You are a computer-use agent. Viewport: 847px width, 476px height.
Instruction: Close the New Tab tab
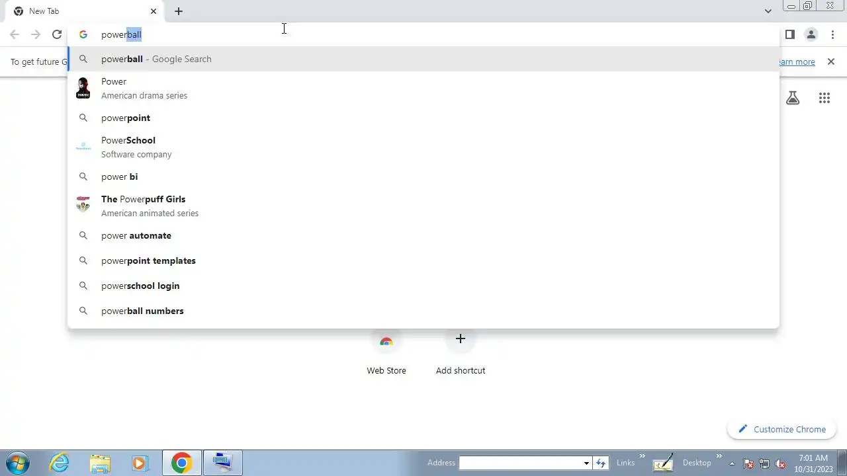click(x=154, y=11)
